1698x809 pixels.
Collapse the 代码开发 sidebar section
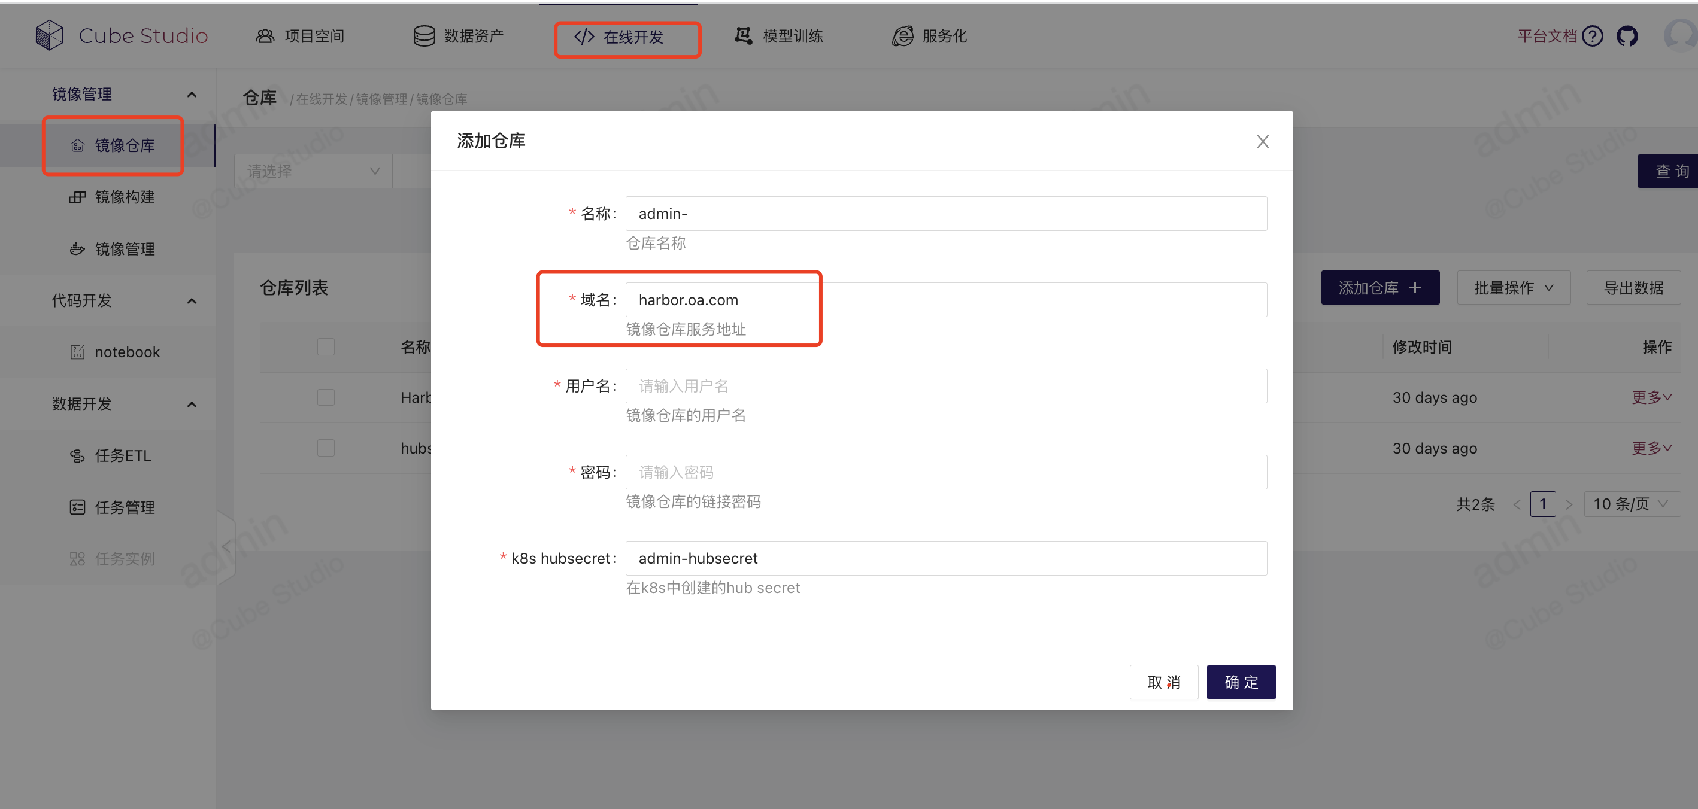(192, 301)
